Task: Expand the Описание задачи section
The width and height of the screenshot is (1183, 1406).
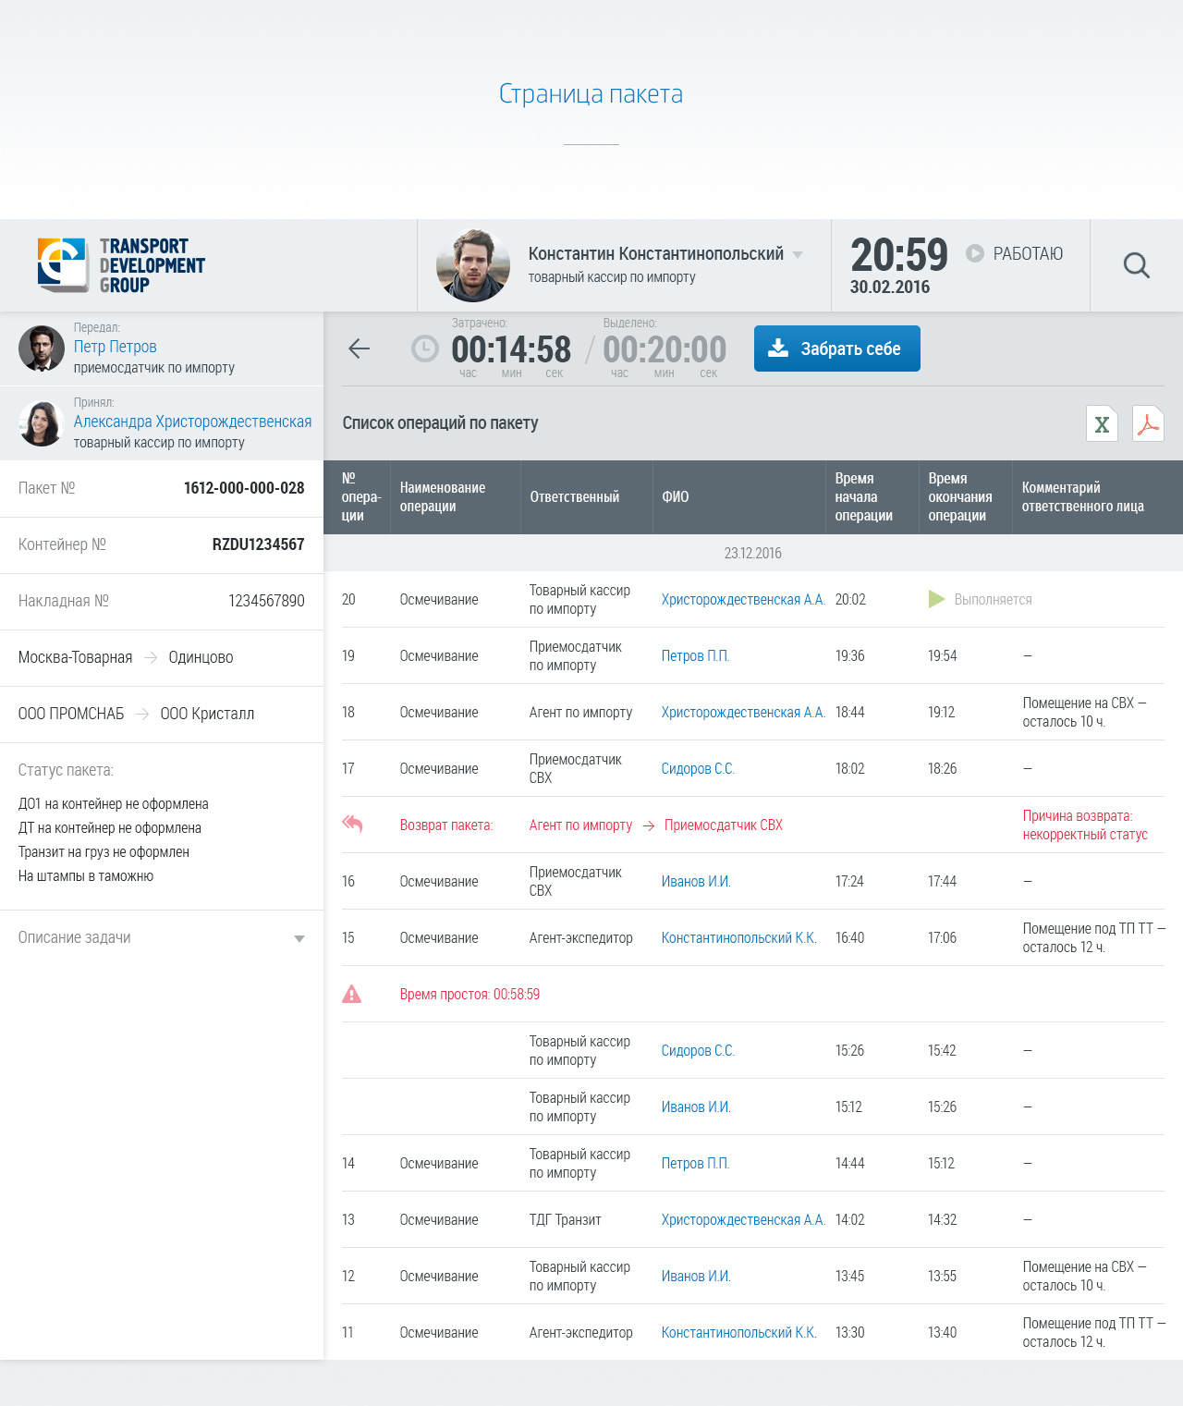Action: click(x=299, y=938)
